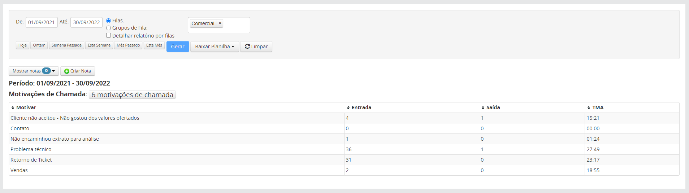Choose the Semana Passada quick range
This screenshot has height=193, width=689.
[x=66, y=45]
